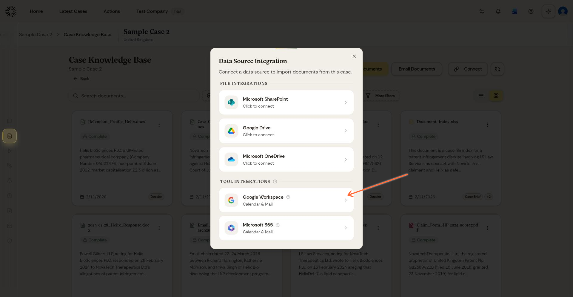Switch to grid view layout
573x297 pixels.
point(496,96)
